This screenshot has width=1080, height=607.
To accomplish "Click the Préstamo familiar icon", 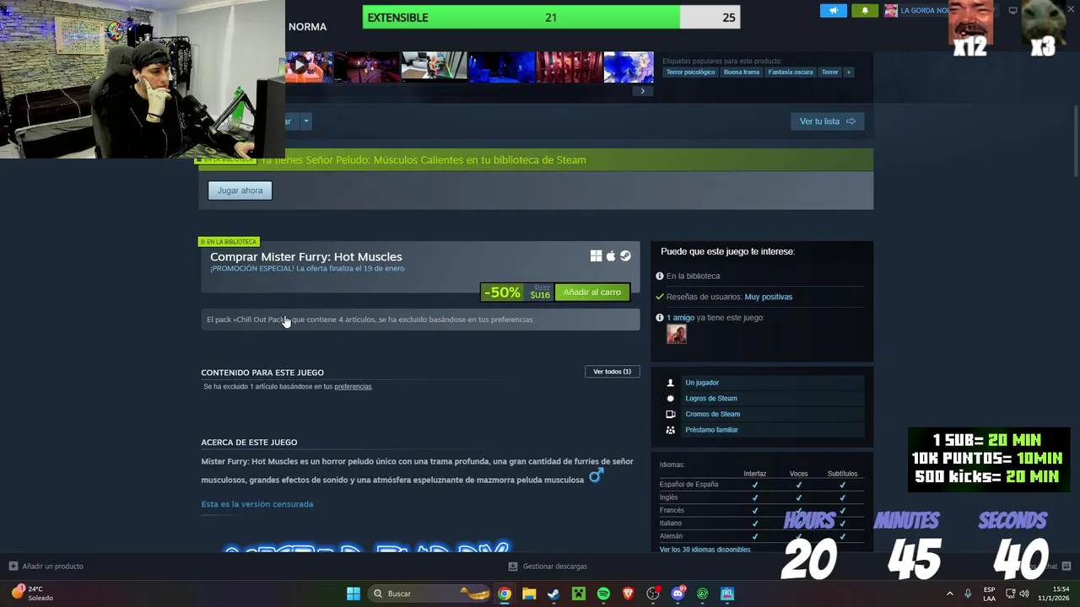I will coord(671,430).
